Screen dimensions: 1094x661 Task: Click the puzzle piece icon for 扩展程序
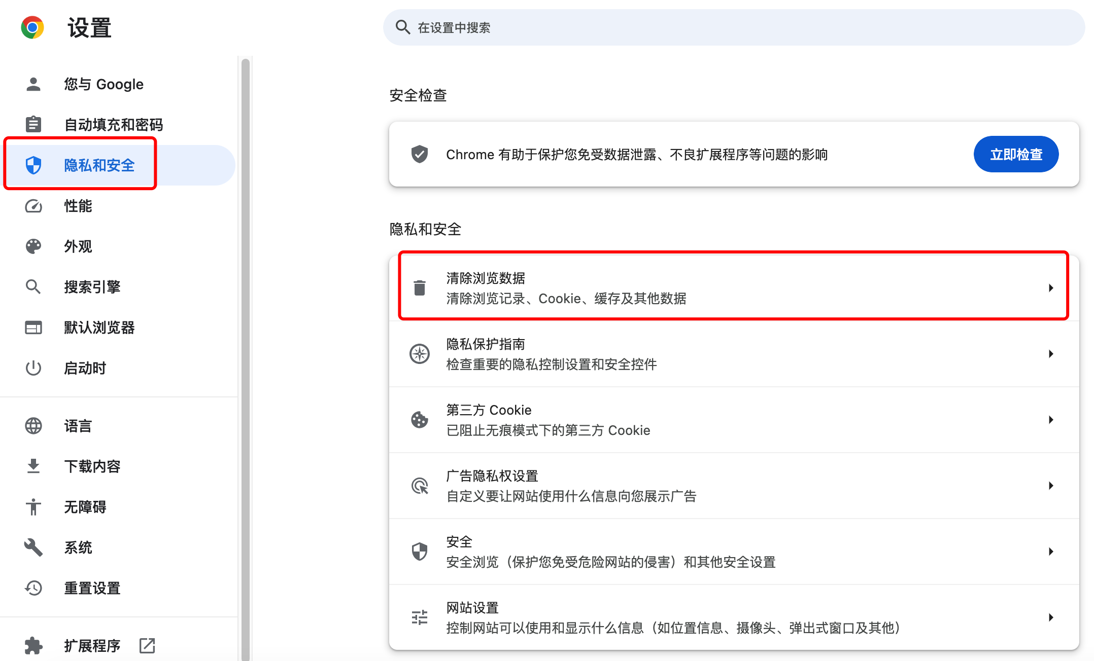click(x=33, y=646)
